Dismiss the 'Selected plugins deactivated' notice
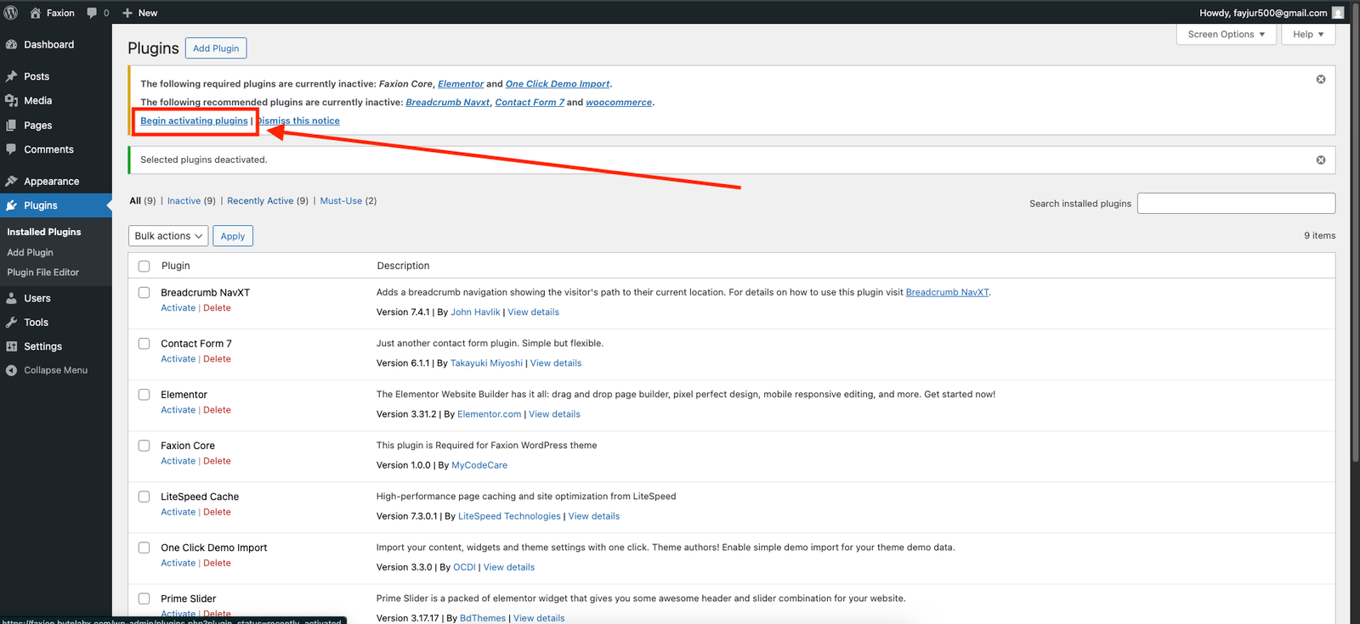 (1320, 160)
